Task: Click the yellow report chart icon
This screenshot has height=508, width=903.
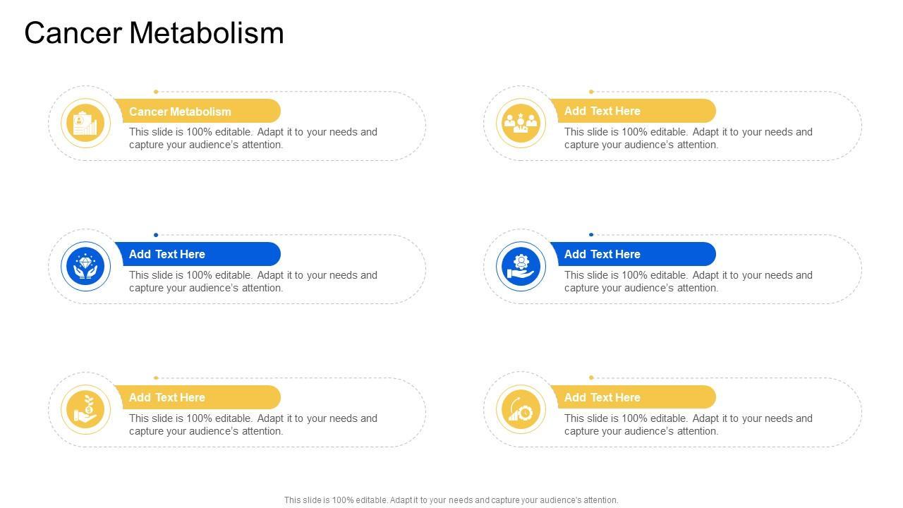Action: 85,123
